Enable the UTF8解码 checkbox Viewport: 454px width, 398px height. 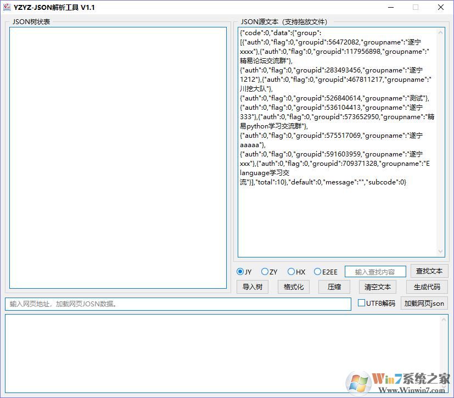(x=361, y=302)
